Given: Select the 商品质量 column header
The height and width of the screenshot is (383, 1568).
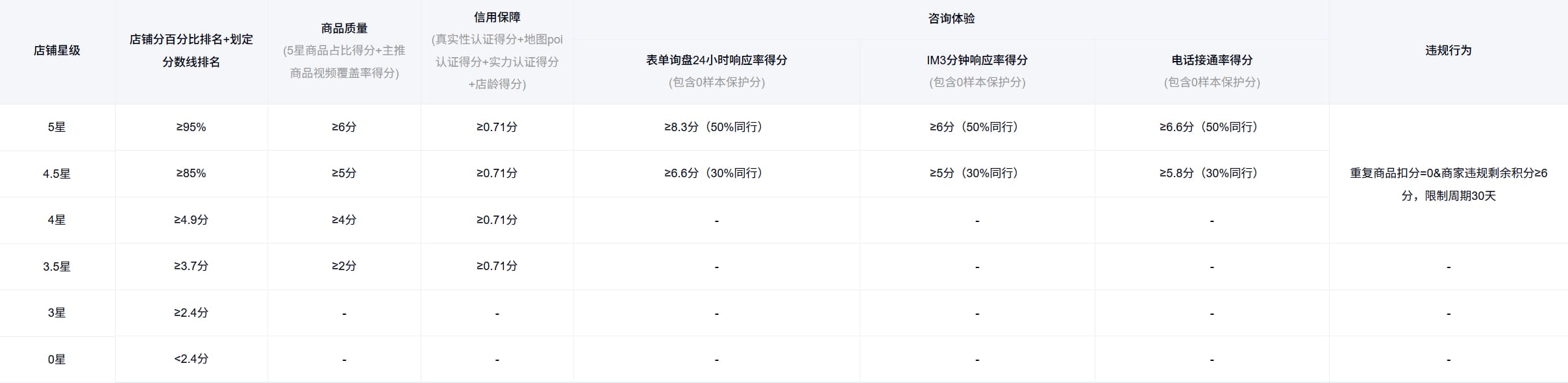Looking at the screenshot, I should pyautogui.click(x=344, y=29).
